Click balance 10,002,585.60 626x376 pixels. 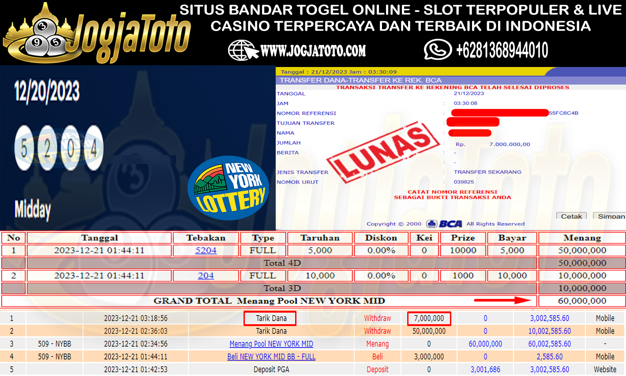click(x=550, y=331)
